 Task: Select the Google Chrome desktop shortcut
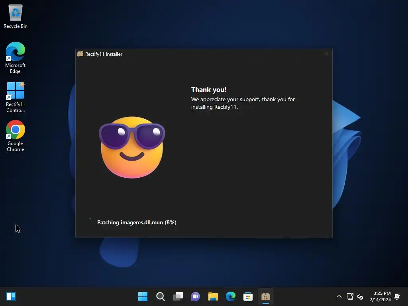(16, 136)
